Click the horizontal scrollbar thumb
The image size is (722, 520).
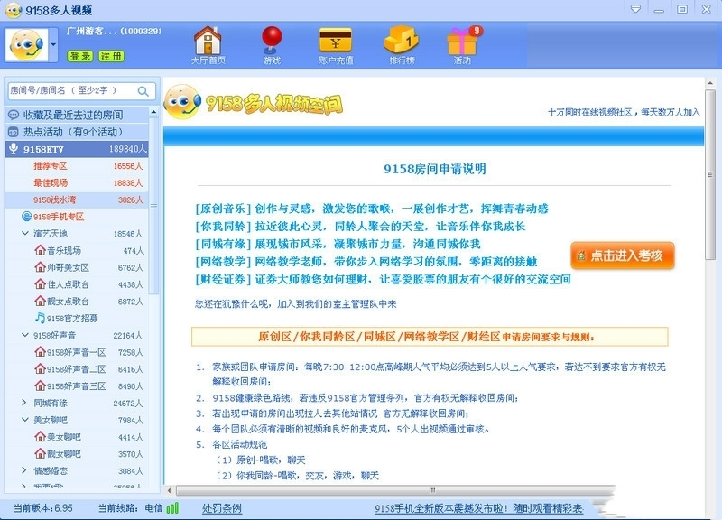tap(395, 490)
